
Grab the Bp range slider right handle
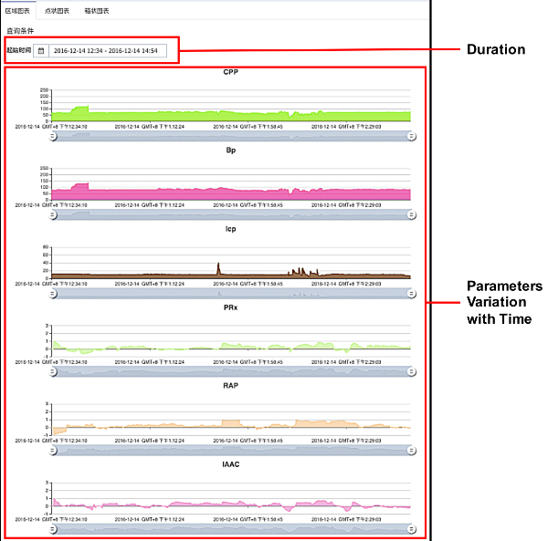coord(412,214)
